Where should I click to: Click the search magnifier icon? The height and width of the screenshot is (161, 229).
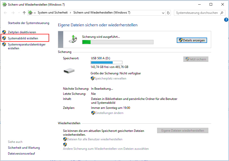[x=222, y=13]
